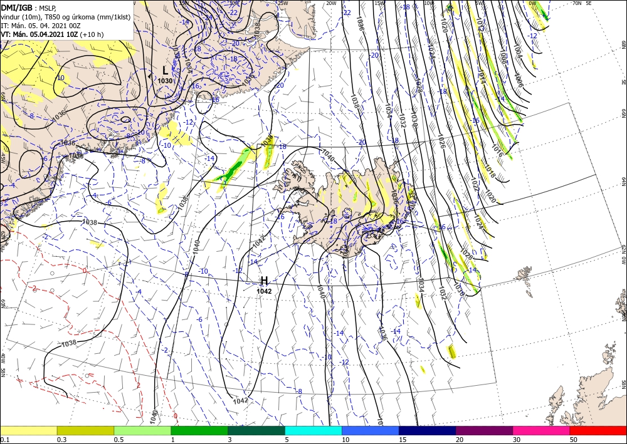
Task: Click the purple 20 mm legend swatch
Action: [484, 430]
